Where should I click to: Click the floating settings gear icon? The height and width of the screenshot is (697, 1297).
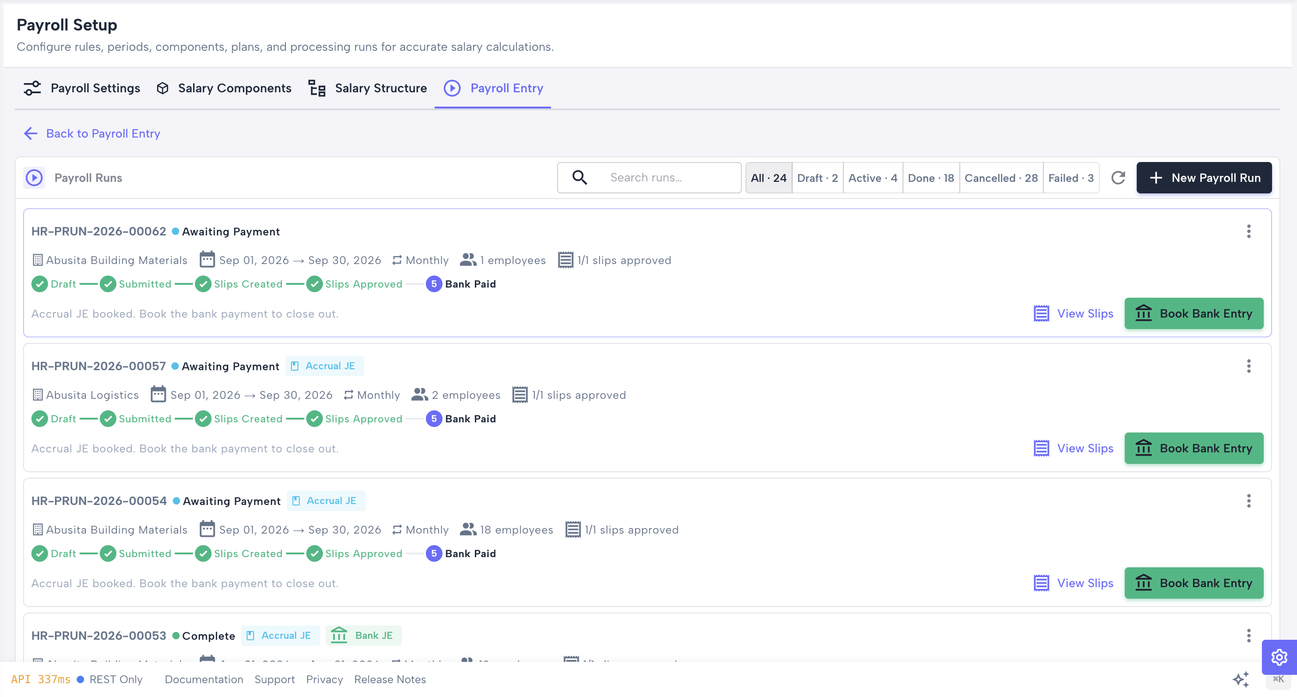tap(1279, 657)
